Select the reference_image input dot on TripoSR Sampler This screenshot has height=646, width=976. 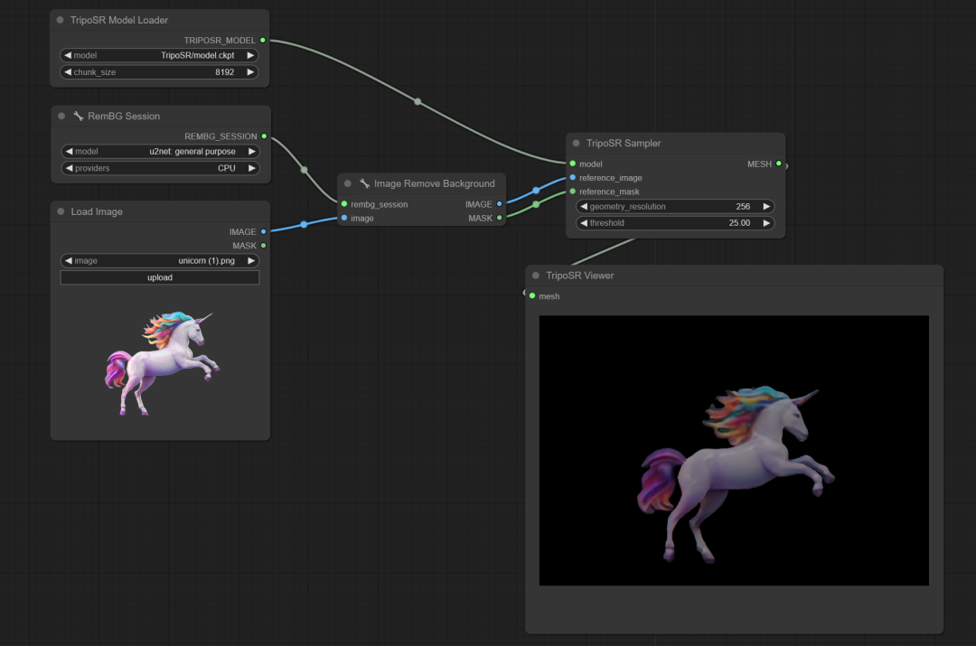(x=570, y=177)
